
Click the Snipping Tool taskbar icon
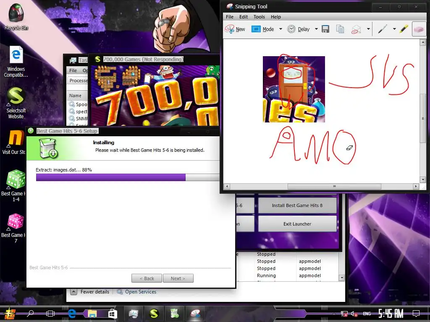coord(195,314)
